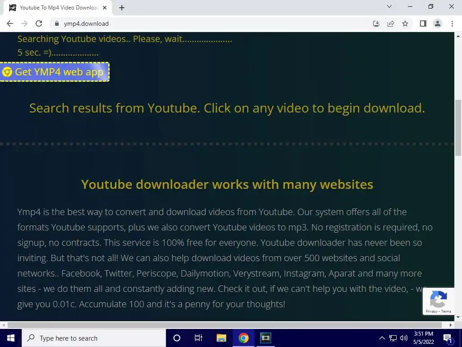This screenshot has width=462, height=347.
Task: Minimize the Chrome window
Action: (x=410, y=6)
